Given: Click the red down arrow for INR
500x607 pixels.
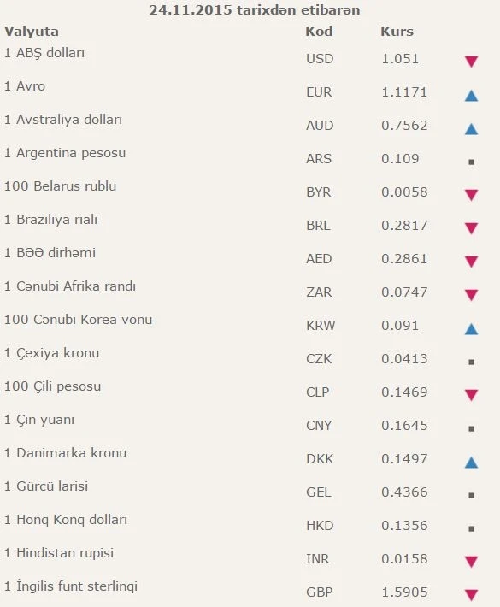Looking at the screenshot, I should 471,562.
